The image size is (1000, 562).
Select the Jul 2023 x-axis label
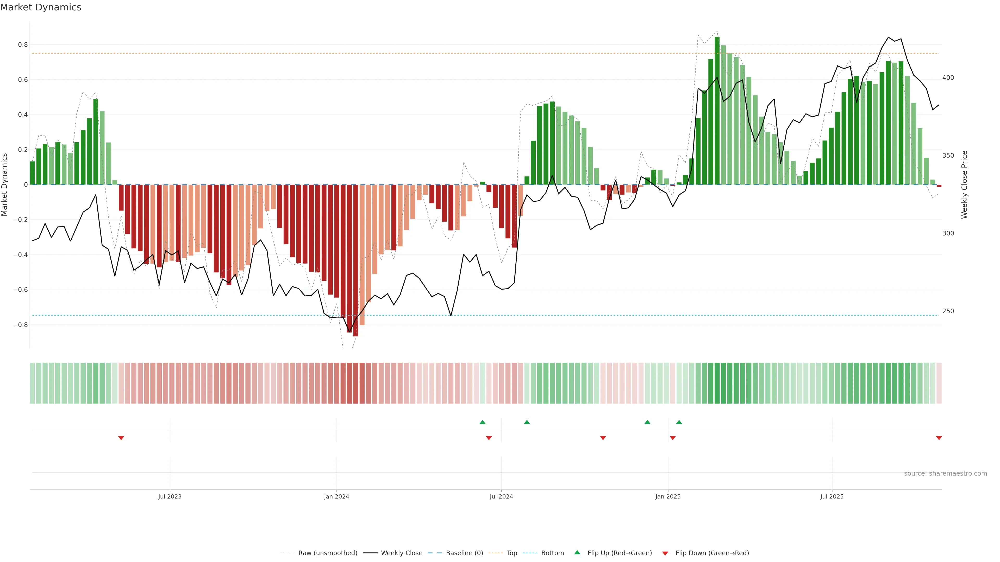(170, 496)
